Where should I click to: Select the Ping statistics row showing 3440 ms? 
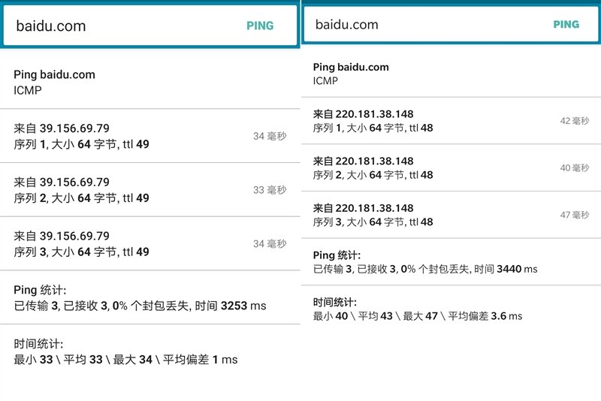pos(452,262)
